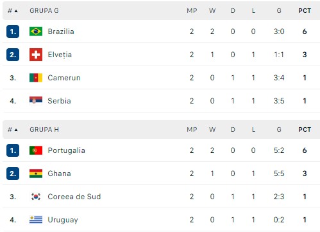Click the Uruguay flag icon
Viewport: 320px width, 232px height.
coord(36,220)
